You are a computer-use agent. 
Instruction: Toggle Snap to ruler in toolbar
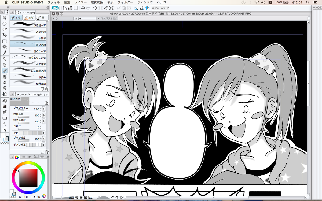(136, 8)
